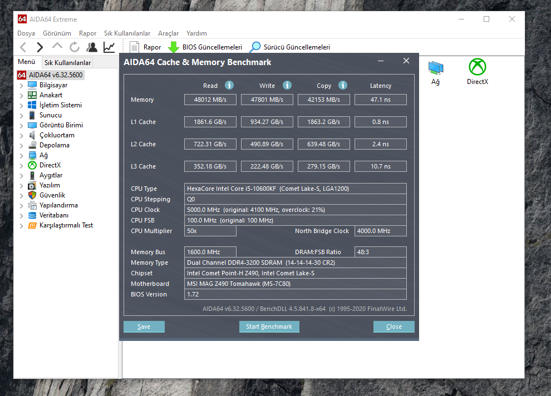Click the CPU Type field
Screen dimensions: 551x396
295,189
